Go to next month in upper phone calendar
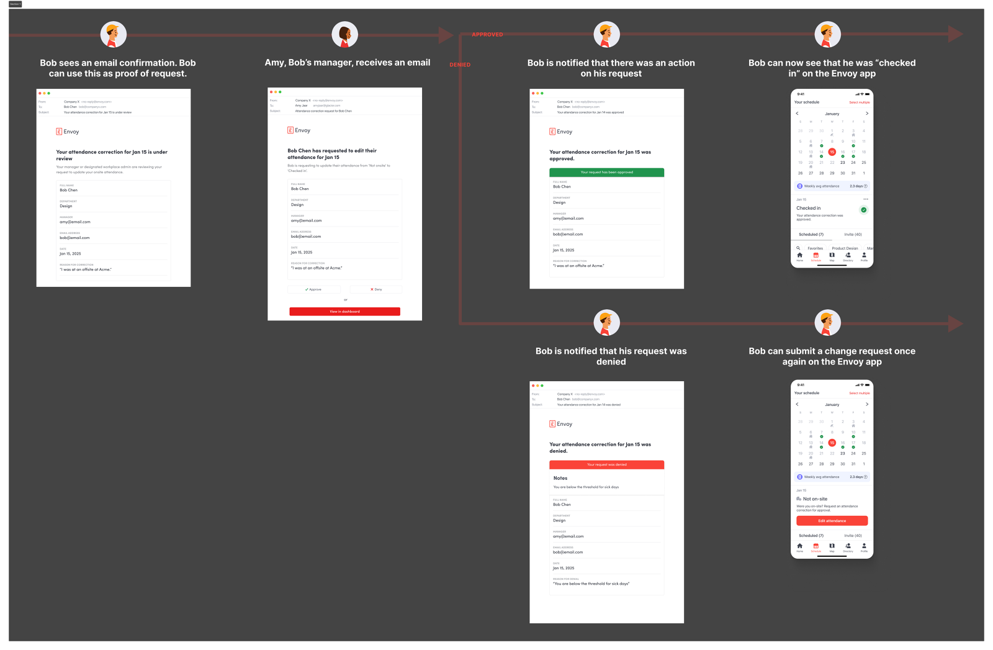Screen dimensions: 993x650 [x=867, y=114]
